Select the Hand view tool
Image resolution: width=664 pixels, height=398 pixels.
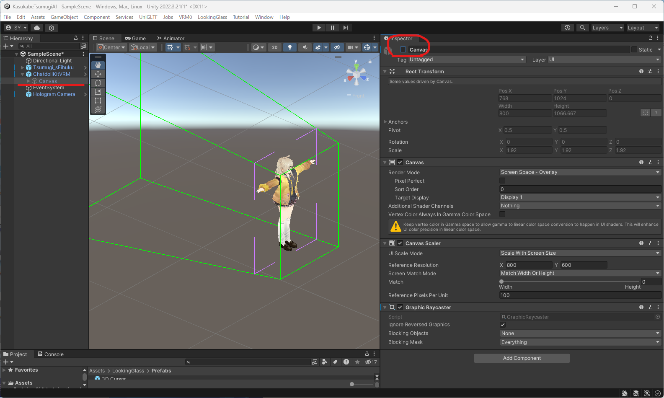pos(98,65)
